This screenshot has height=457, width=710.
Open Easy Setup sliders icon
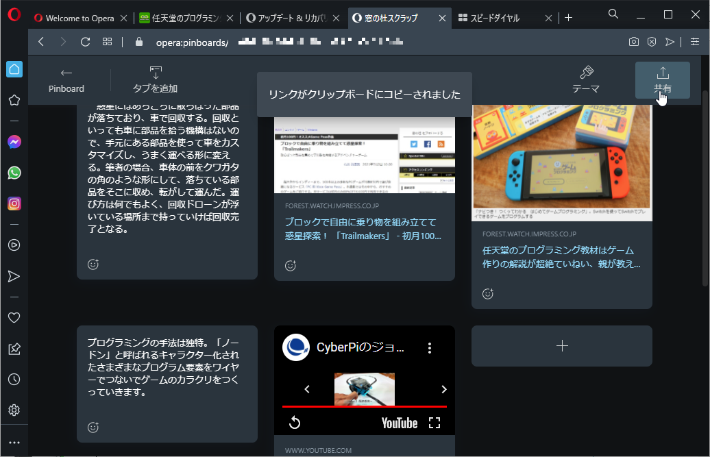coord(694,41)
